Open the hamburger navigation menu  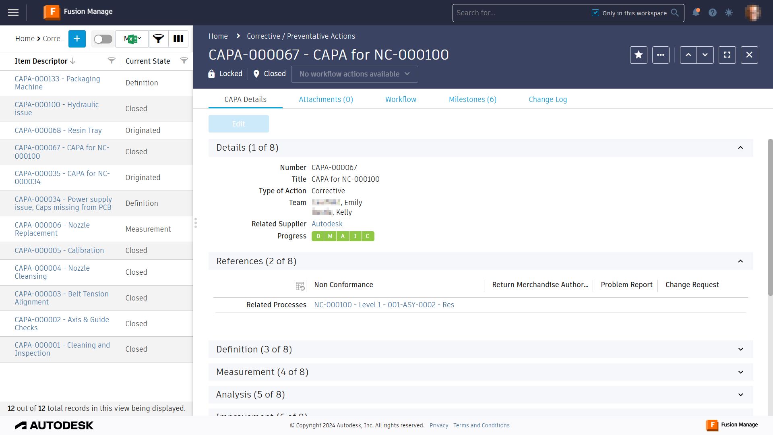(x=13, y=12)
